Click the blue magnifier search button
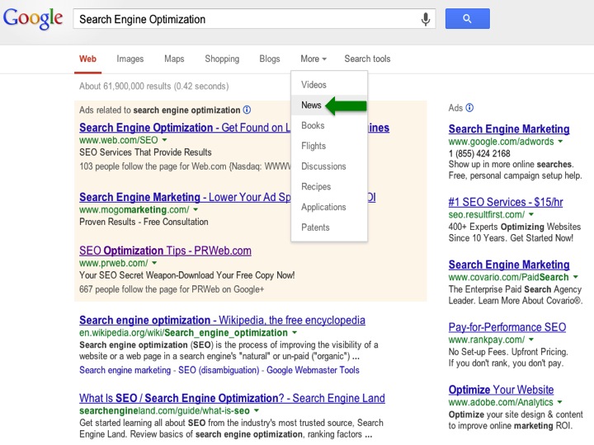 pos(468,18)
